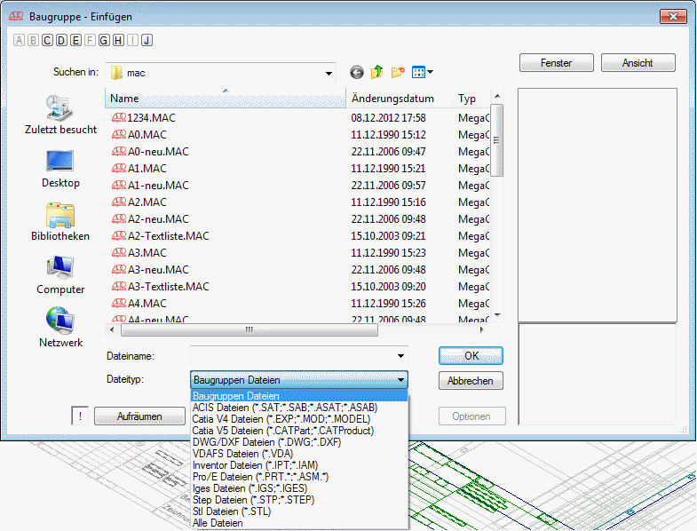
Task: Open Zuletzt besucht in the places bar
Action: point(60,115)
